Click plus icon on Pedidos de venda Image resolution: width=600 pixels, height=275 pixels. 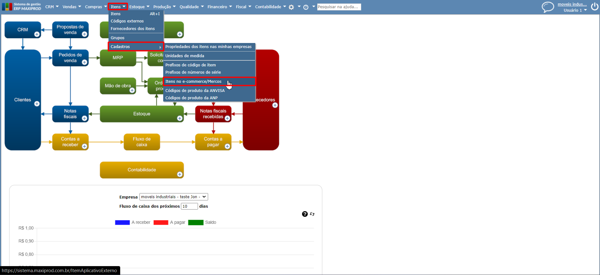pyautogui.click(x=84, y=62)
